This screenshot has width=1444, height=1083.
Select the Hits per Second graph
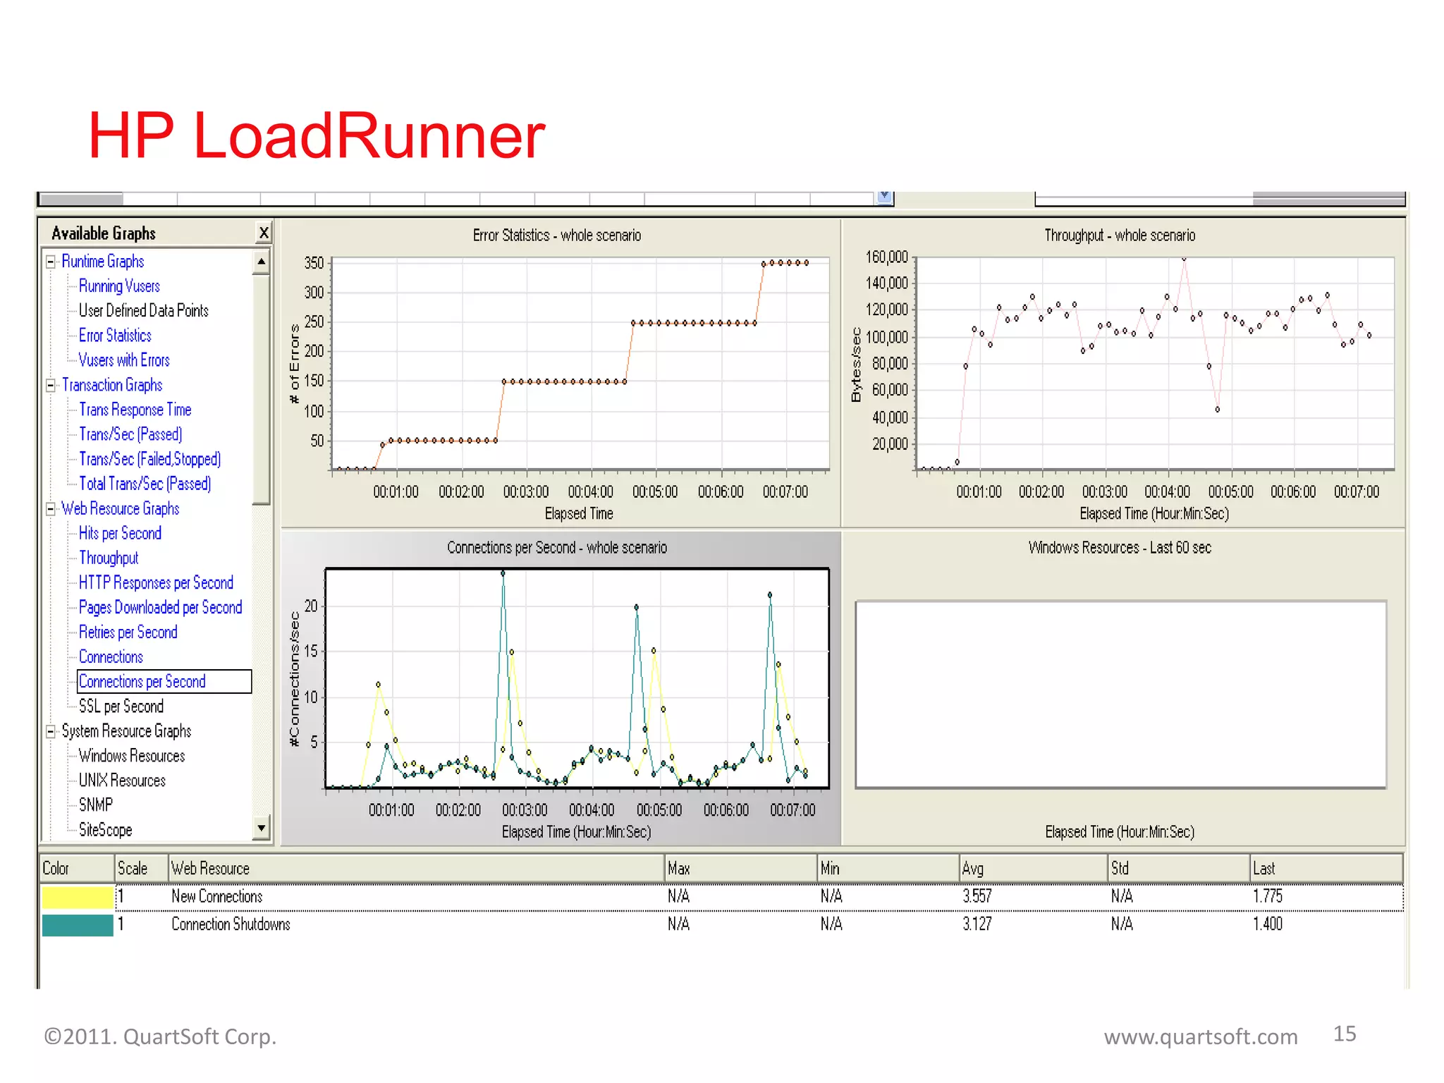pos(120,534)
